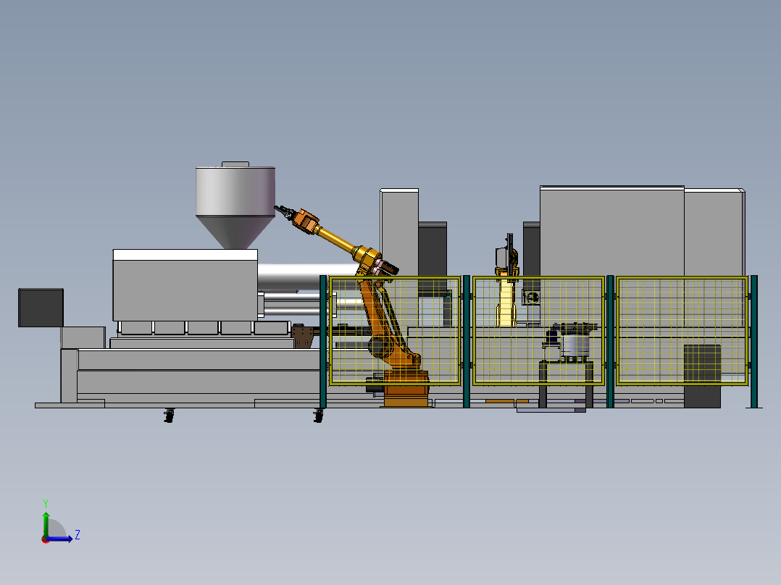The image size is (781, 585).
Task: Select the conical funnel bottom of the hopper
Action: [x=235, y=232]
